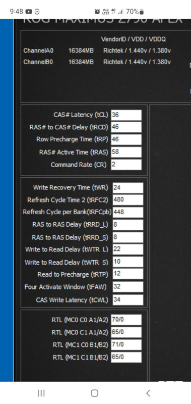Viewport: 191px width, 404px height.
Task: Select the Four Activate Window (tFAW) field
Action: coord(128,287)
